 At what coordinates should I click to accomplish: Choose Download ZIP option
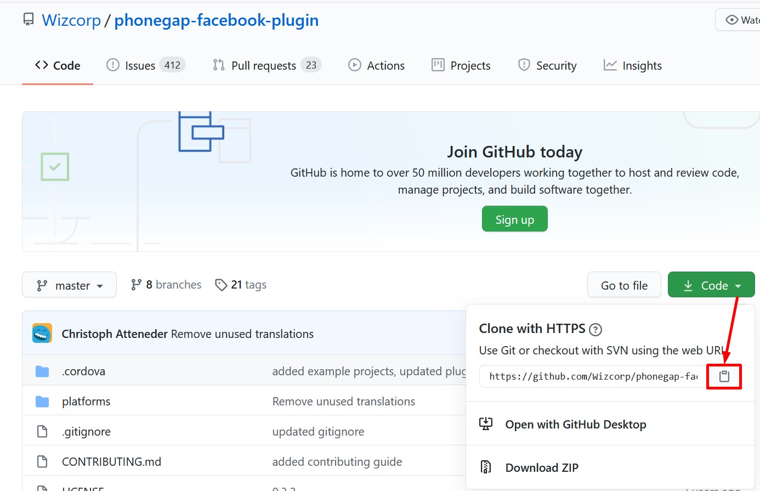pos(542,467)
